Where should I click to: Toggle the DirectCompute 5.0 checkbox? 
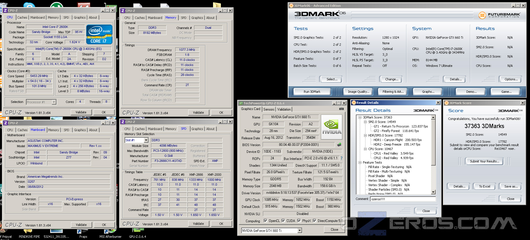(x=314, y=221)
